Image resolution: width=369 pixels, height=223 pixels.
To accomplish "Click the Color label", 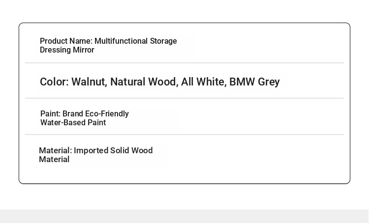I will point(54,82).
